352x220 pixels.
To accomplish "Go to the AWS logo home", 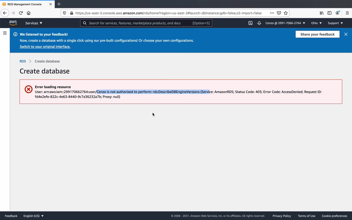I will point(13,23).
